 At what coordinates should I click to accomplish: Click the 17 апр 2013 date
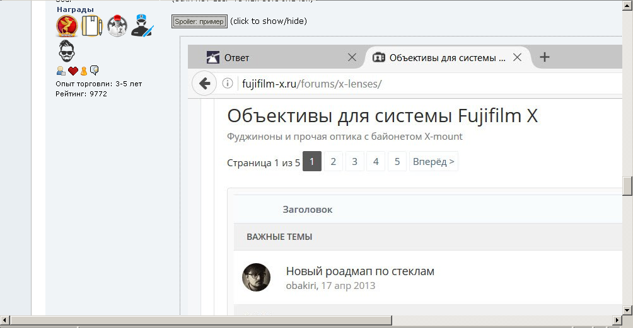click(x=348, y=286)
